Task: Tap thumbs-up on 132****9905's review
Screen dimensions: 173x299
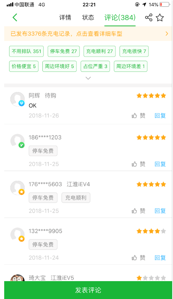Action: point(134,258)
